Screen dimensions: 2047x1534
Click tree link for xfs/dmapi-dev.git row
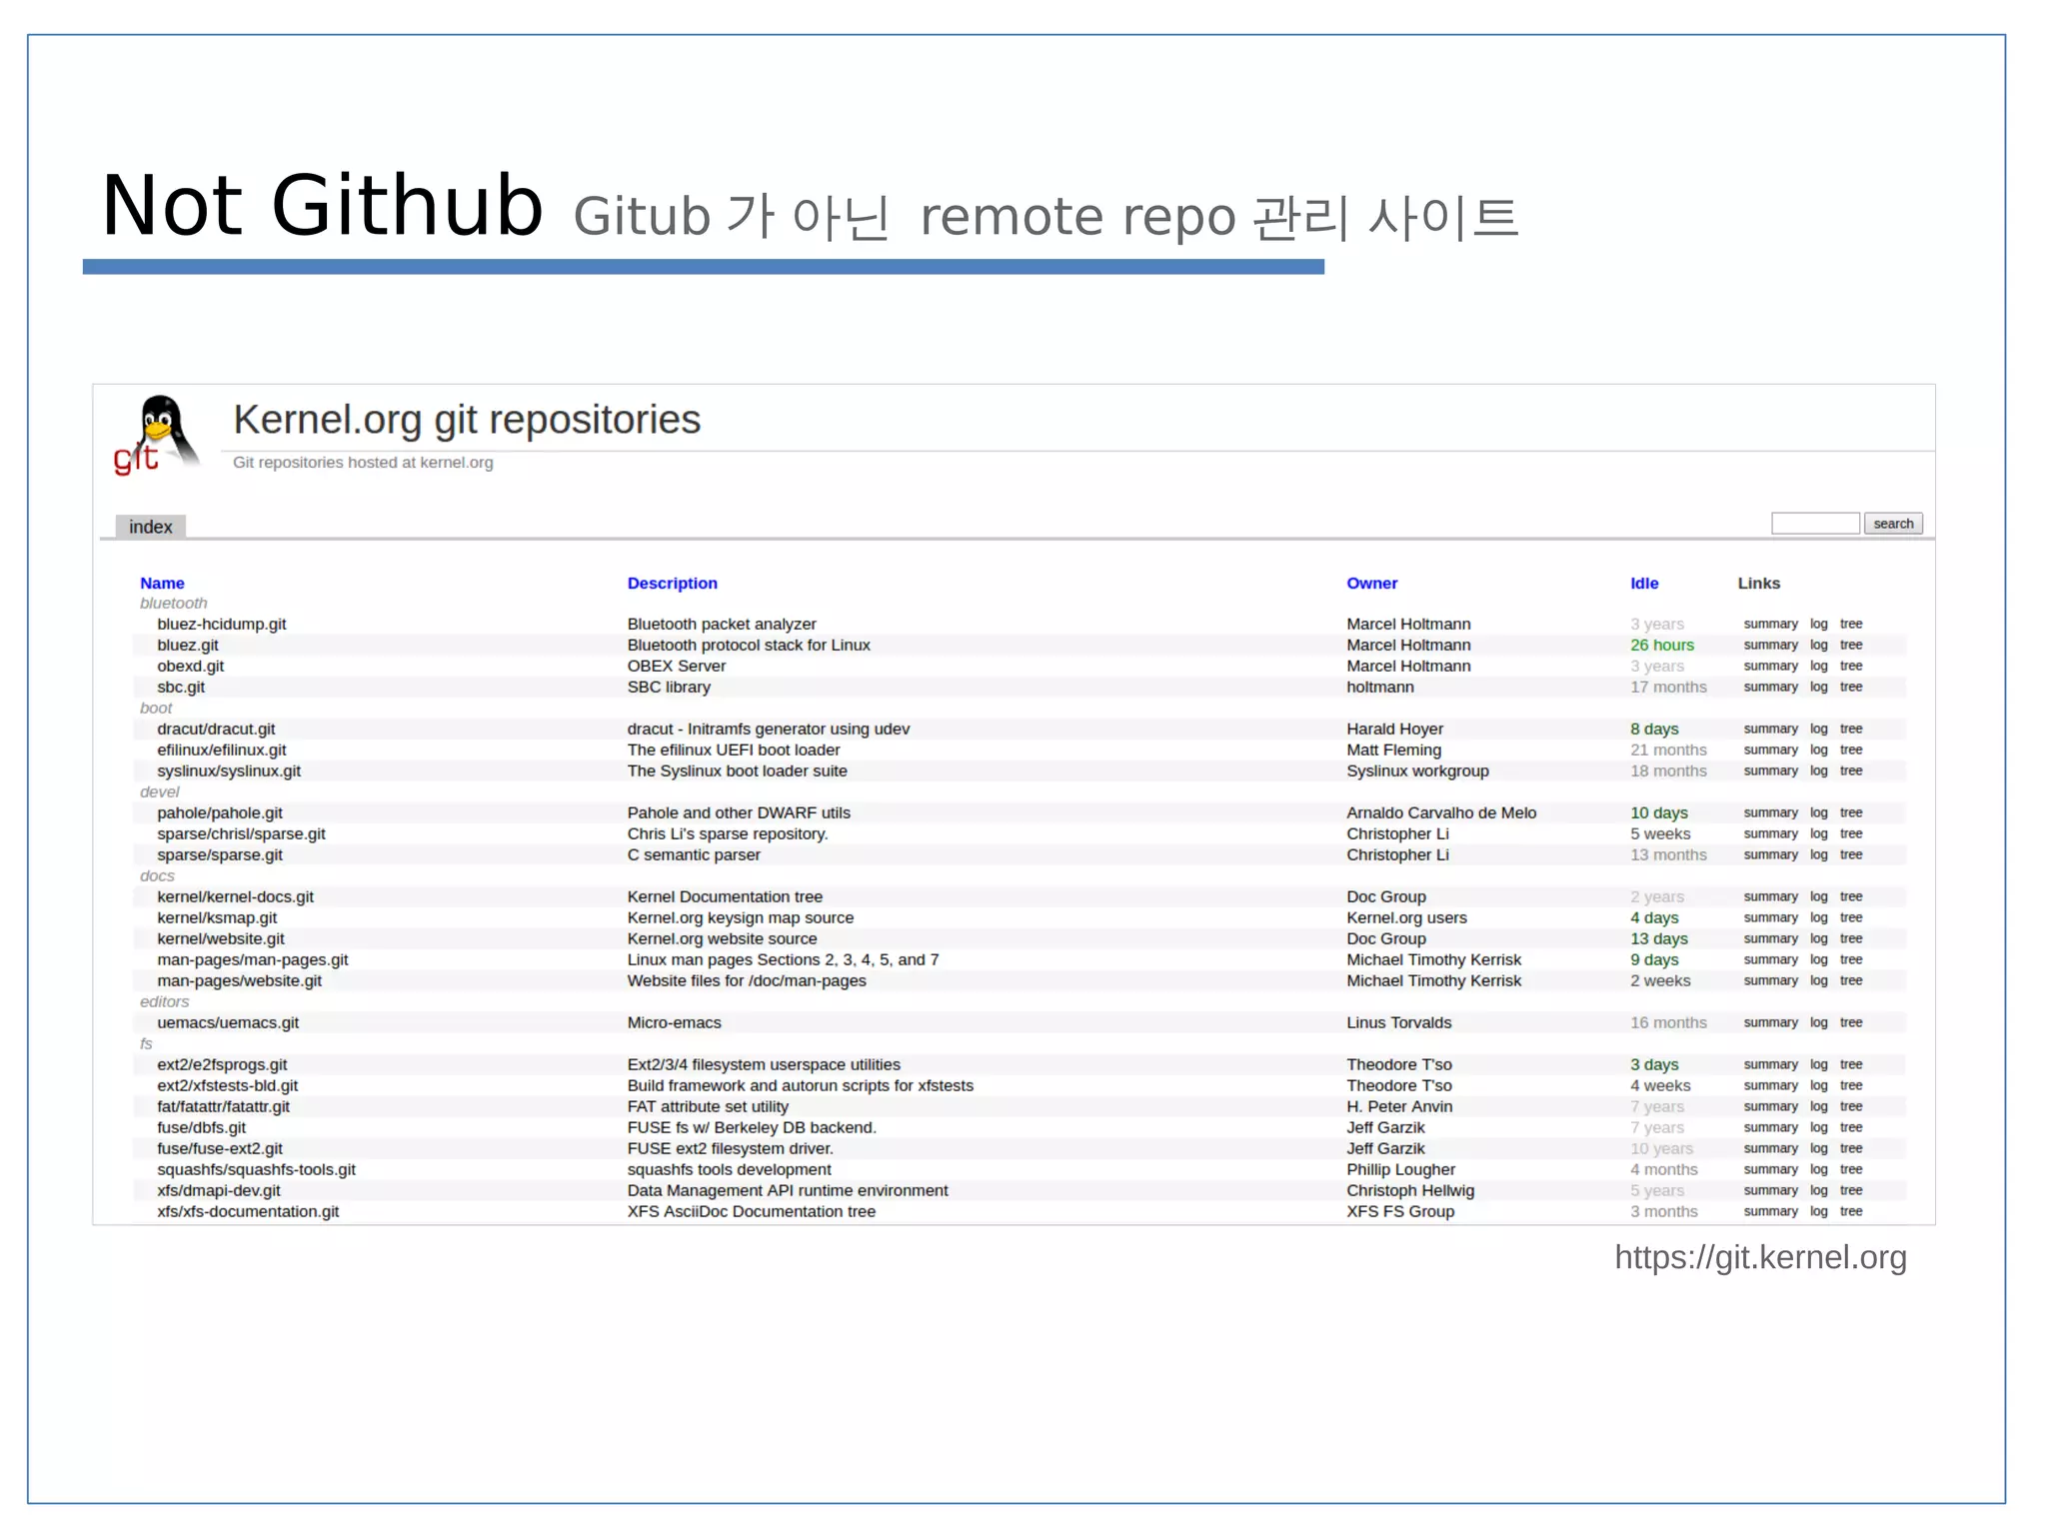click(1851, 1191)
